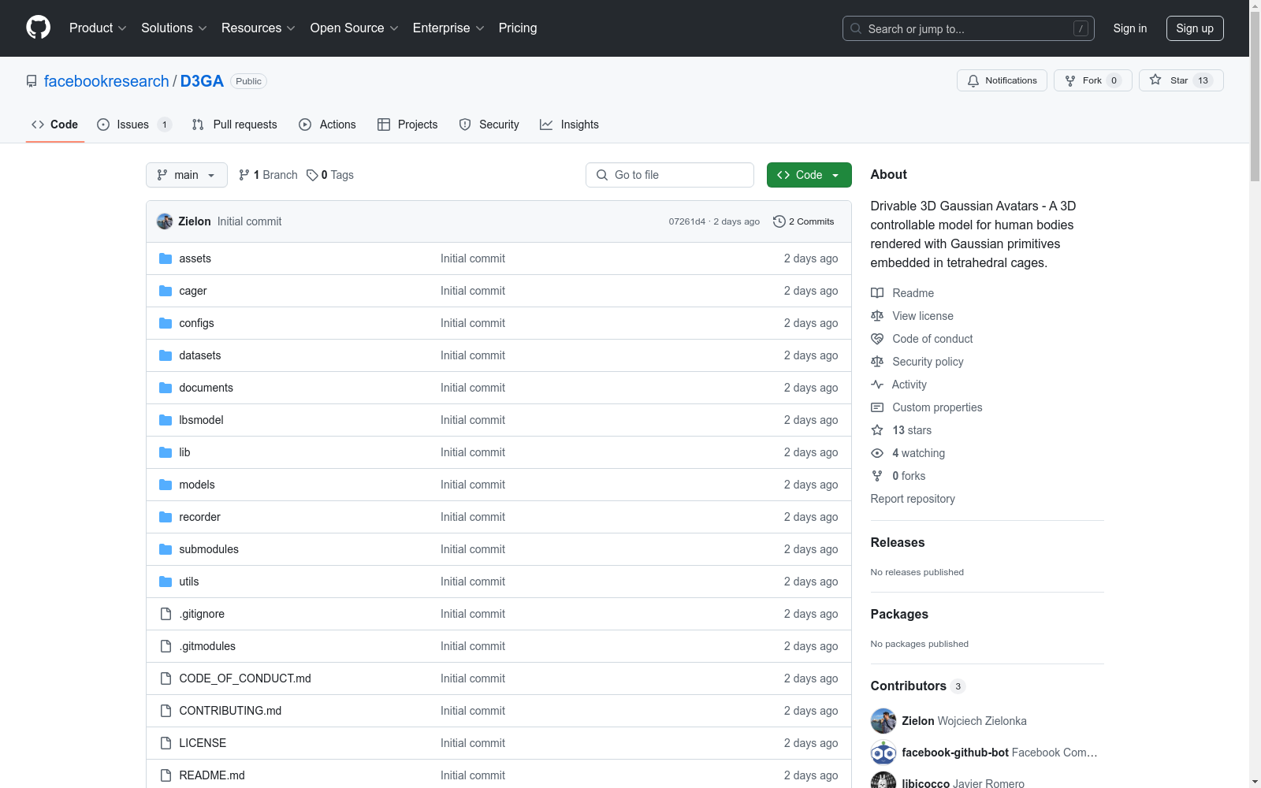Screen dimensions: 1261x788
Task: Click the heart icon beside Code of conduct
Action: click(x=877, y=339)
